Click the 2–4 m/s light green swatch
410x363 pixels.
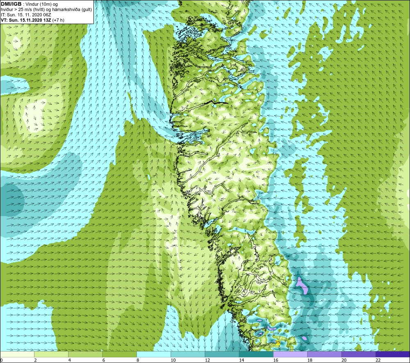click(x=51, y=354)
